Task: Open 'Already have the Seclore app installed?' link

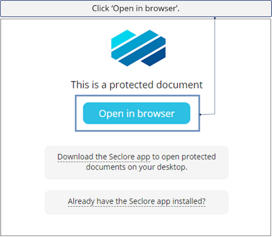Action: click(137, 201)
